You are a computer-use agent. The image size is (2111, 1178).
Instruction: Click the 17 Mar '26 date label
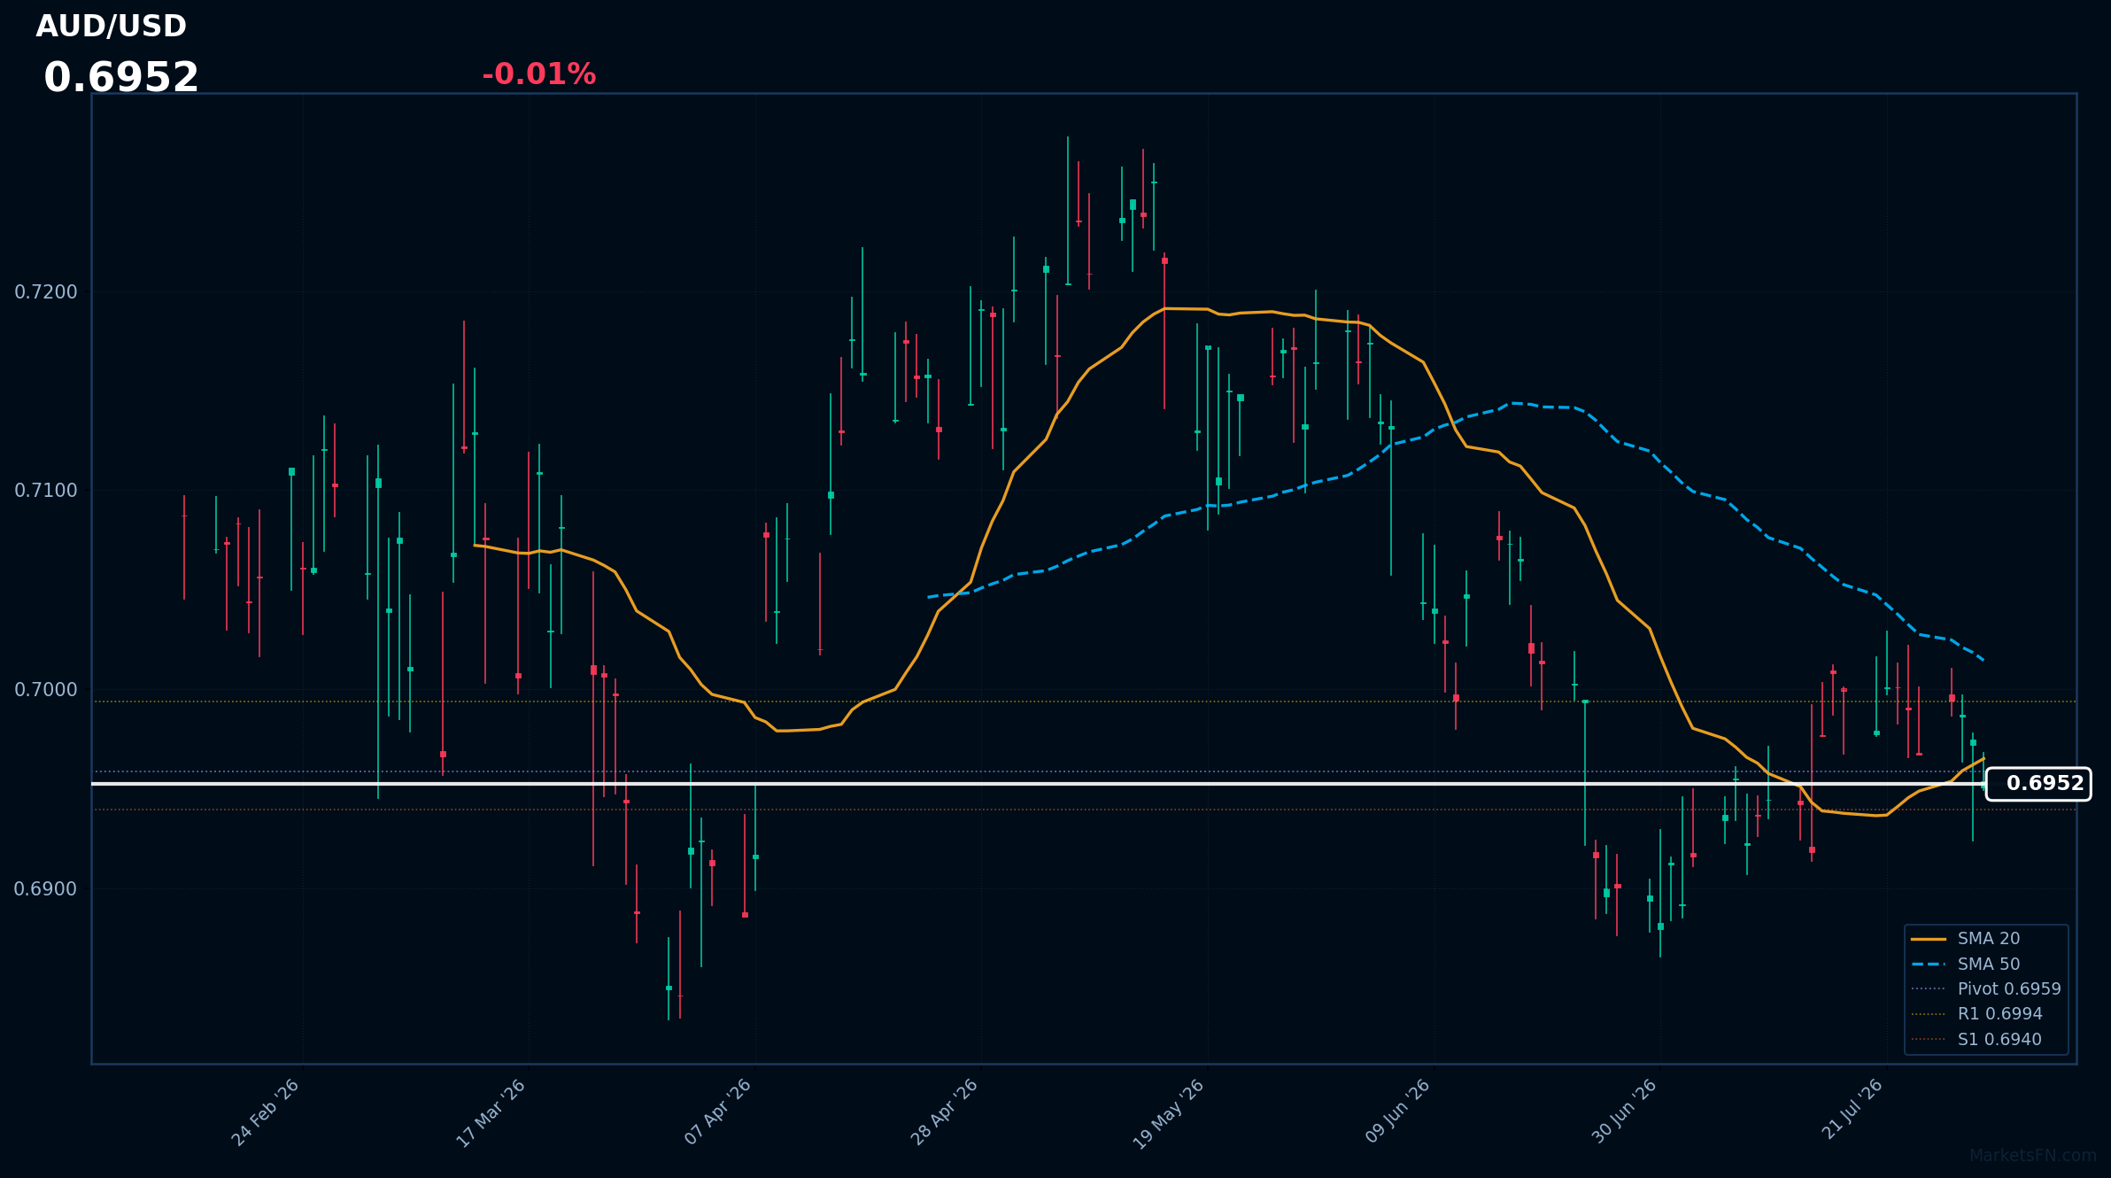point(491,1113)
